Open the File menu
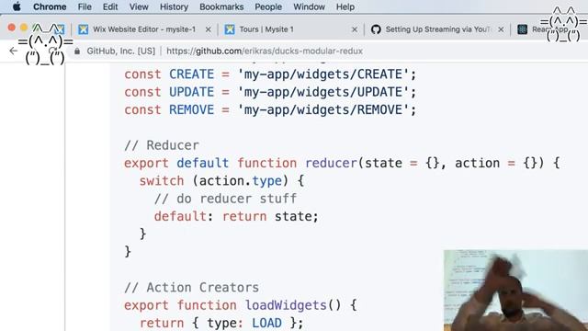 point(85,6)
